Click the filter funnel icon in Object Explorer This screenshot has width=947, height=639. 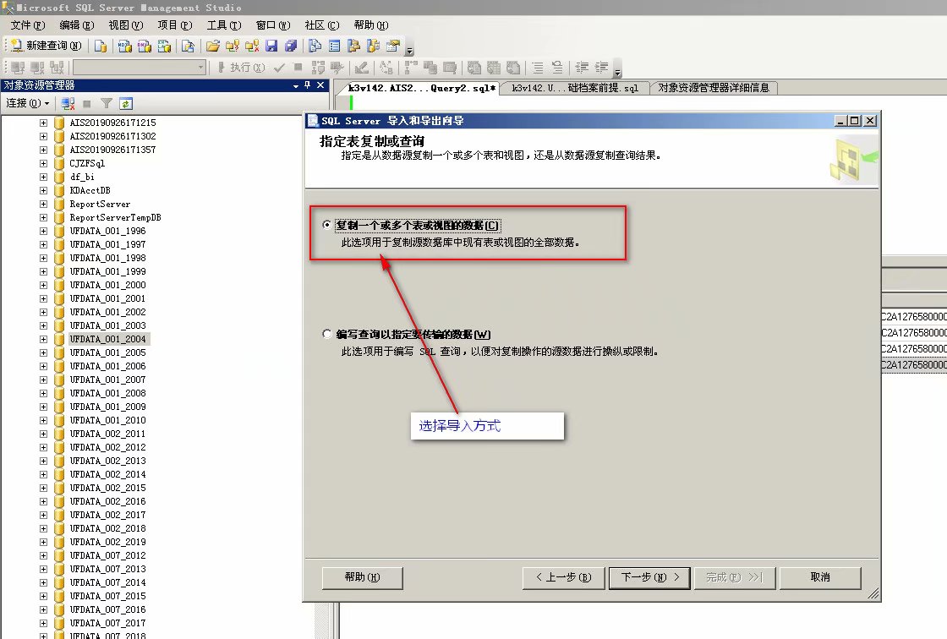coord(107,103)
